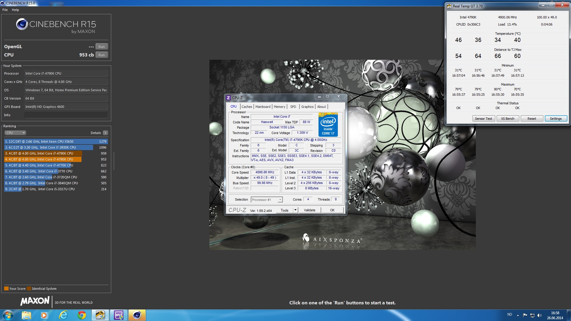Image resolution: width=571 pixels, height=321 pixels.
Task: Click the Cinebench title bar icon
Action: [3, 3]
